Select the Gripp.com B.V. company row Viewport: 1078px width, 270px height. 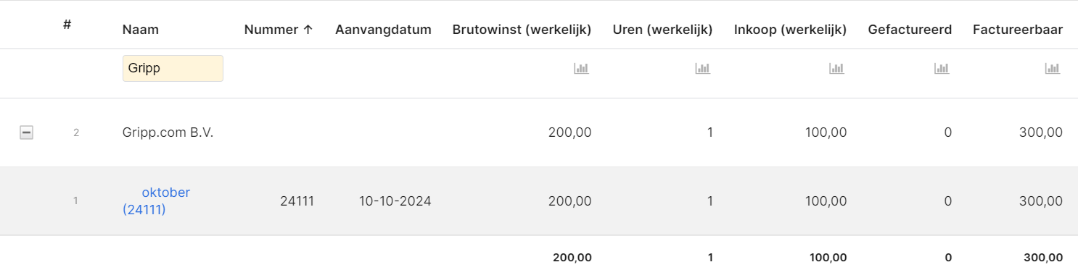pos(539,132)
